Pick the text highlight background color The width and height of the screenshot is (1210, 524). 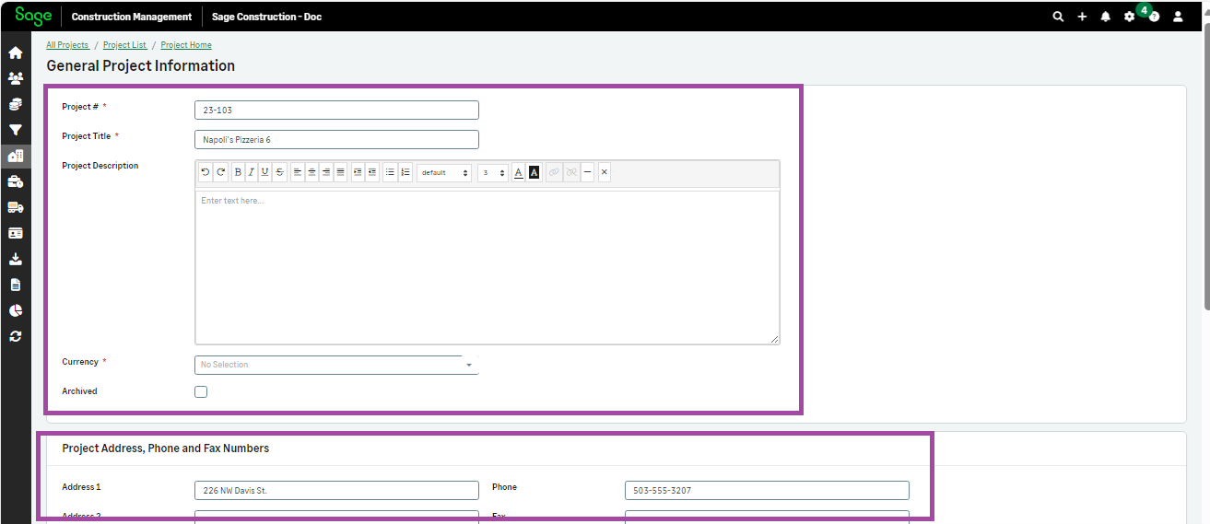coord(534,172)
